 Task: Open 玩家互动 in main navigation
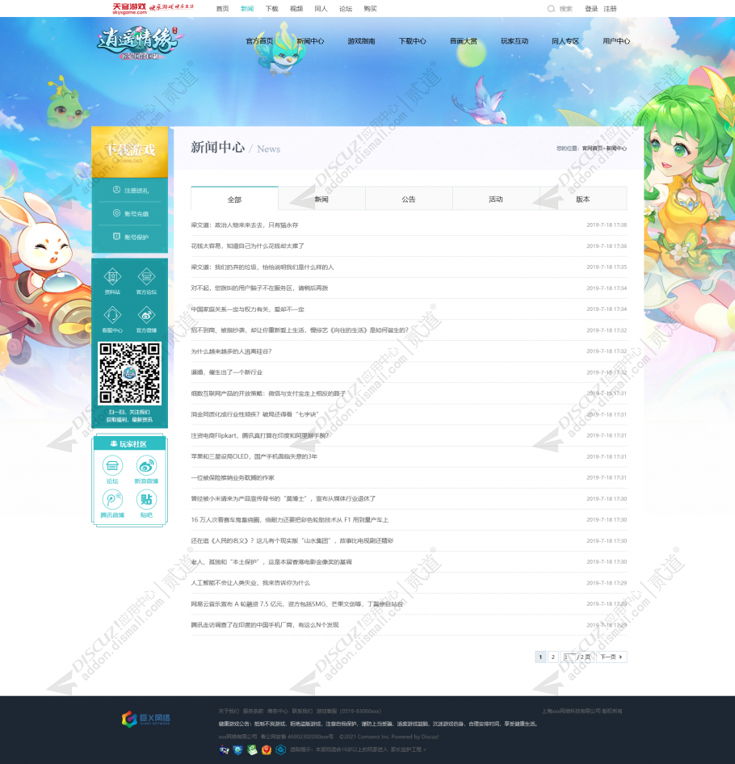[x=514, y=41]
